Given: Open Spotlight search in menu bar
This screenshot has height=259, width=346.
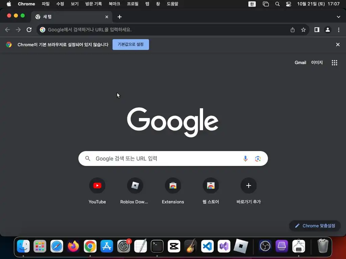Looking at the screenshot, I should pyautogui.click(x=277, y=4).
